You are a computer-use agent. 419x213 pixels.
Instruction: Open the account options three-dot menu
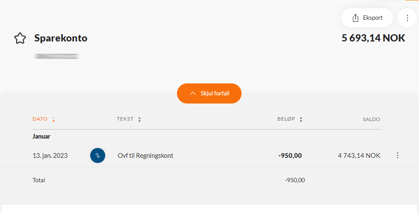click(x=407, y=18)
